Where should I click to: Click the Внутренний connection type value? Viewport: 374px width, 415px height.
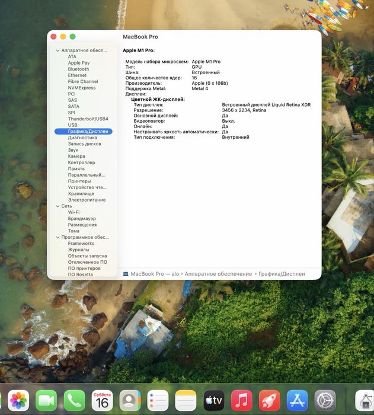[235, 137]
